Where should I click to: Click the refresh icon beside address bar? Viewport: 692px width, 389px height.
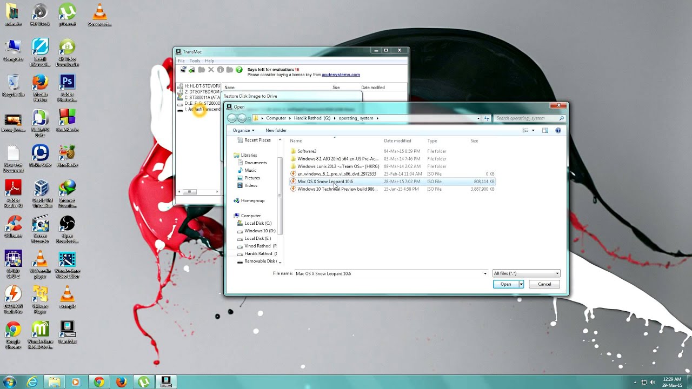click(x=487, y=118)
